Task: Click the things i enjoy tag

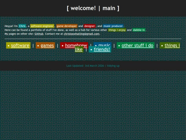Action: click(117, 30)
